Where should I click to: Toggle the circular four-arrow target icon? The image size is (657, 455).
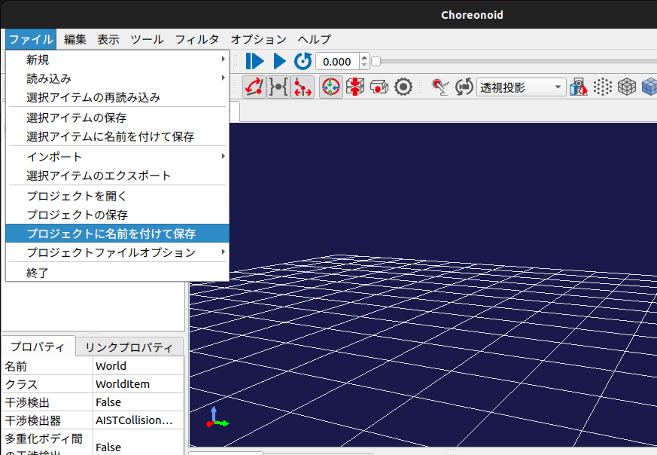point(330,87)
